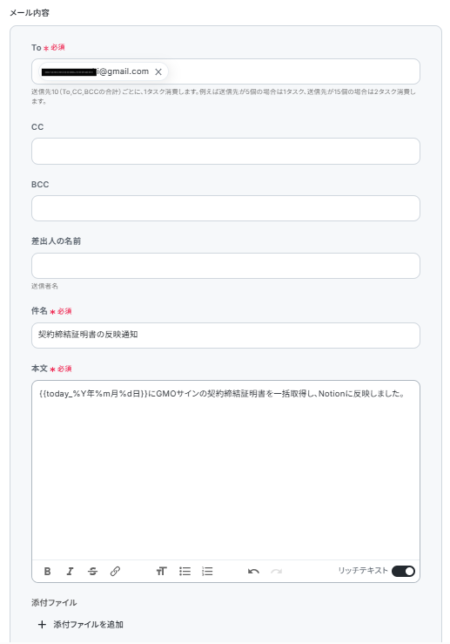Click into the BCC field

[225, 208]
